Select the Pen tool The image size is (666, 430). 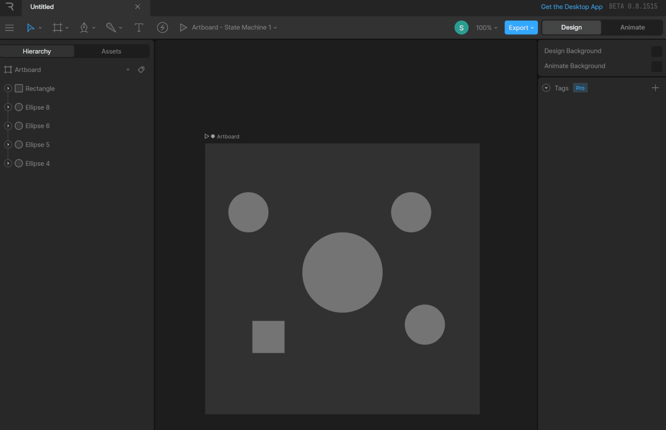pyautogui.click(x=84, y=28)
